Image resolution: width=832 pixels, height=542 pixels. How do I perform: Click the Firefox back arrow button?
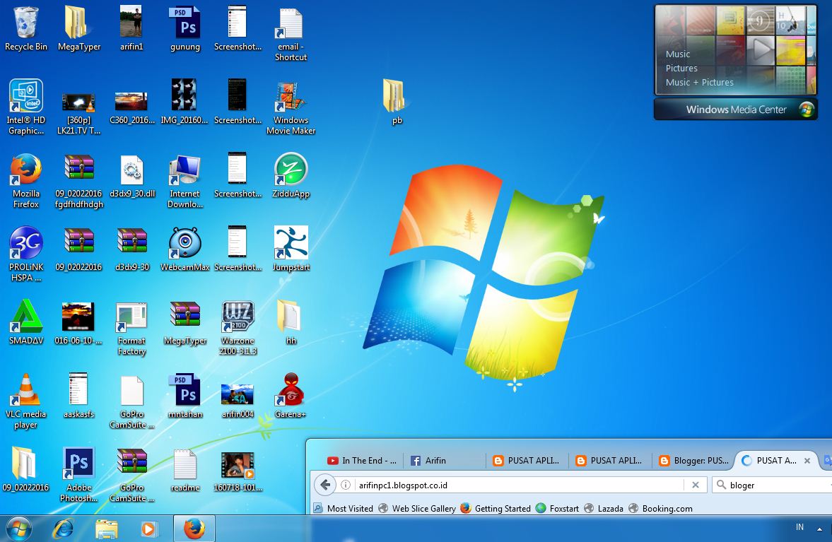326,485
